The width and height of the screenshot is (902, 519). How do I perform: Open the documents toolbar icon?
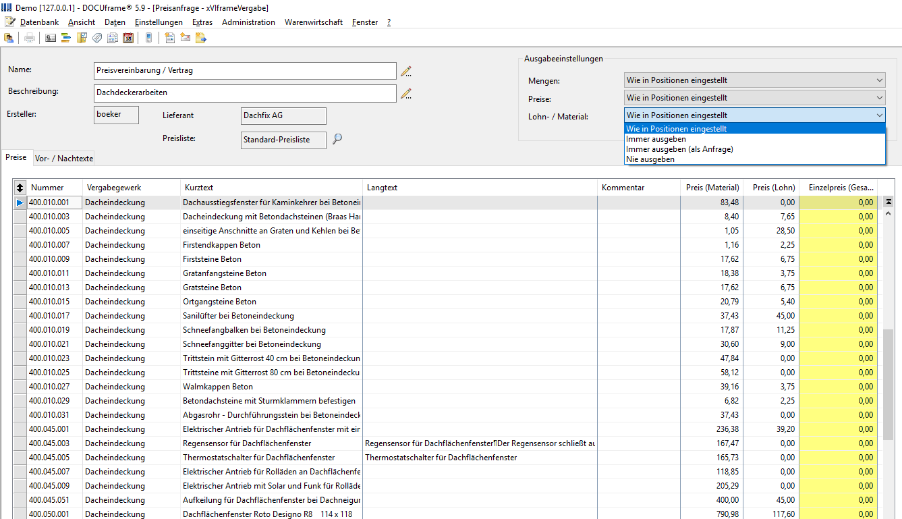tap(113, 38)
